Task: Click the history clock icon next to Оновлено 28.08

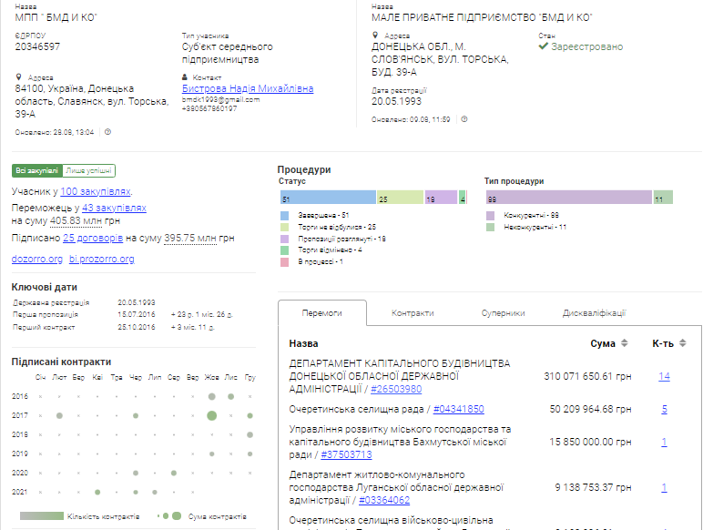Action: 107,132
